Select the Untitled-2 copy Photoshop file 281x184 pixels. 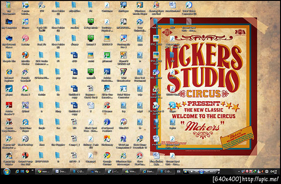pos(74,108)
